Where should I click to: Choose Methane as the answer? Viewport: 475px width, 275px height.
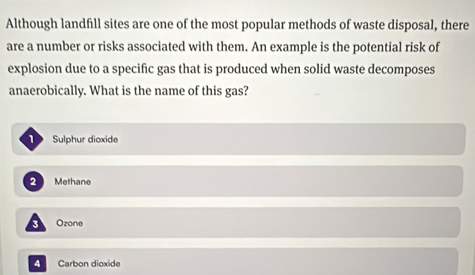240,182
